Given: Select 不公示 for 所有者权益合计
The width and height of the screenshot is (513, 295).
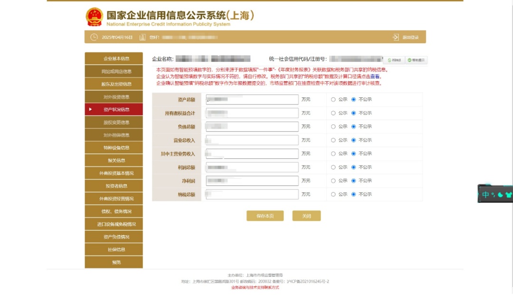Looking at the screenshot, I should (353, 113).
